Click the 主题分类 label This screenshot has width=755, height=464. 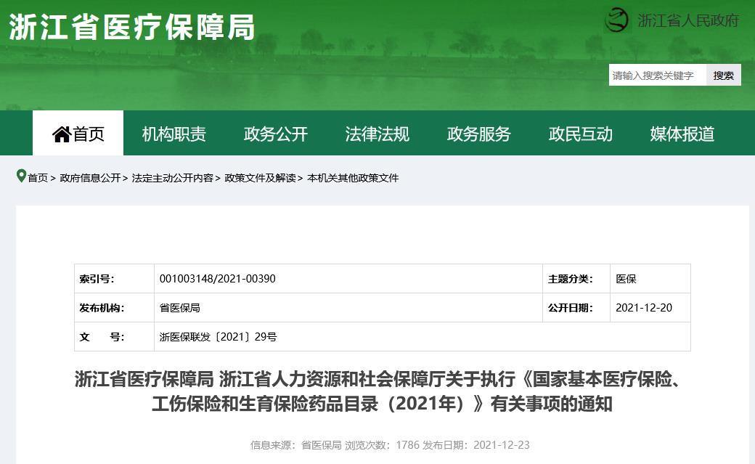(x=570, y=279)
